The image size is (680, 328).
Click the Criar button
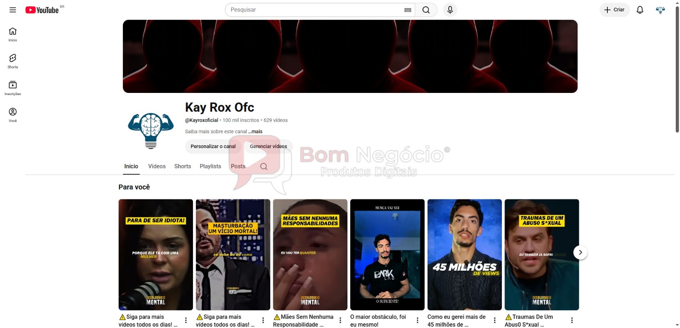(615, 10)
